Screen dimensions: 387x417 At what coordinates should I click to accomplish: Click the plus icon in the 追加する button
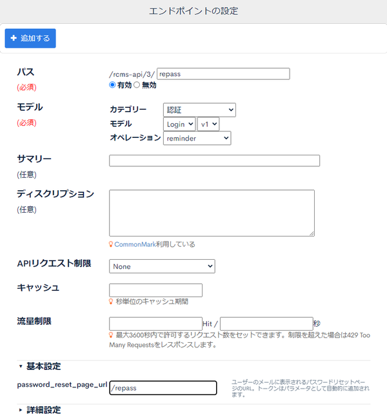point(14,38)
